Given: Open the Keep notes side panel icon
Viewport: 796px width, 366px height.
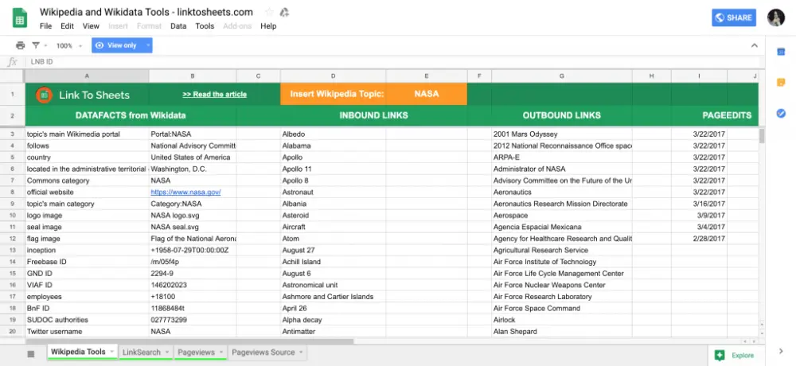Looking at the screenshot, I should pos(781,82).
